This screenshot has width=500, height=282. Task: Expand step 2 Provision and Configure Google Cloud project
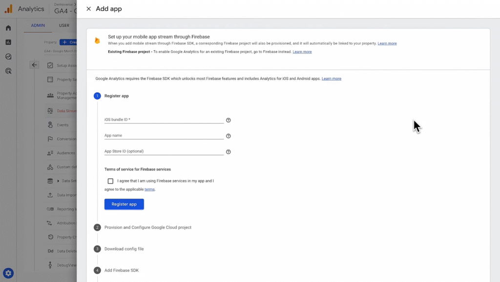point(147,227)
